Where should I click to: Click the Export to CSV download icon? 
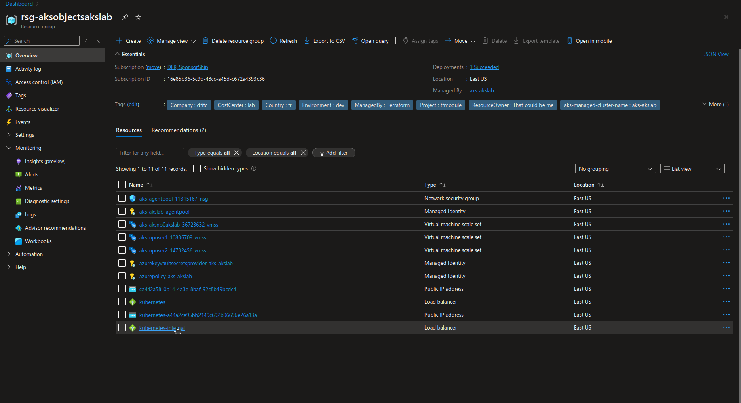pos(307,40)
